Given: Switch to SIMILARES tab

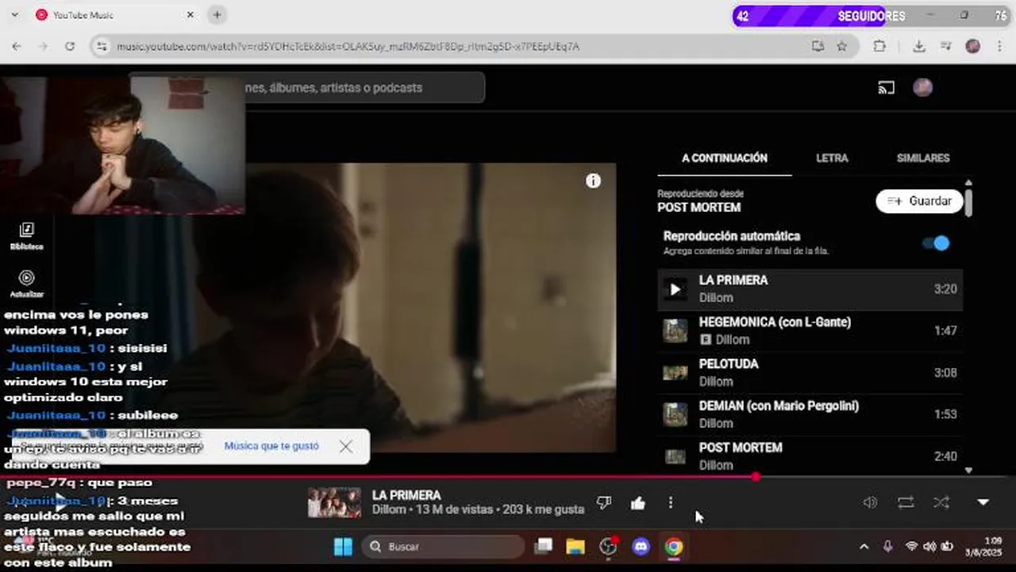Looking at the screenshot, I should pos(923,158).
